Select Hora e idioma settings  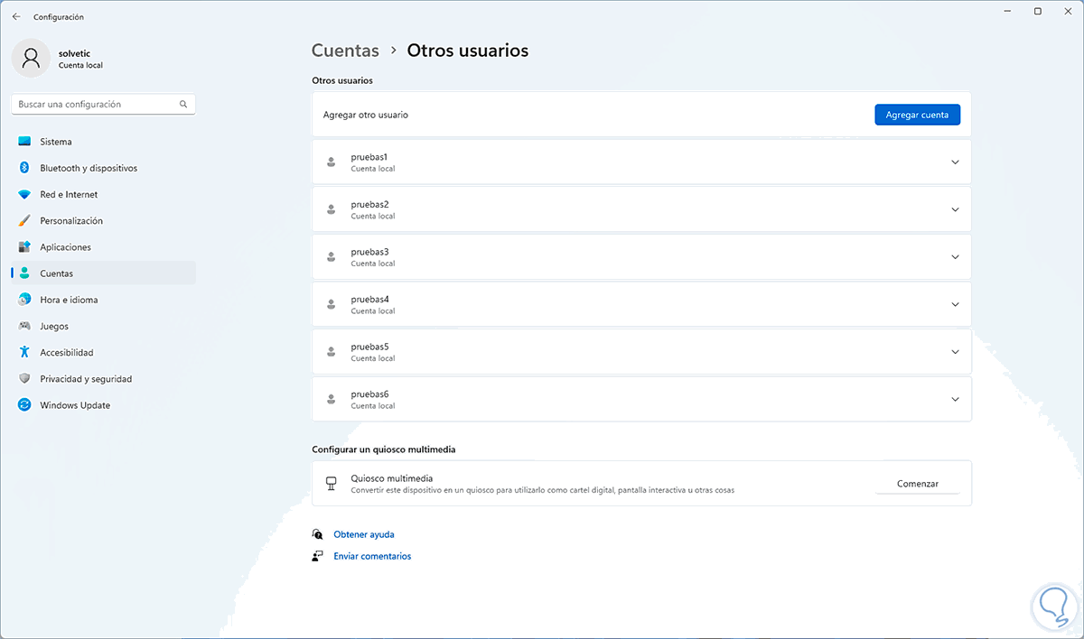pyautogui.click(x=68, y=300)
